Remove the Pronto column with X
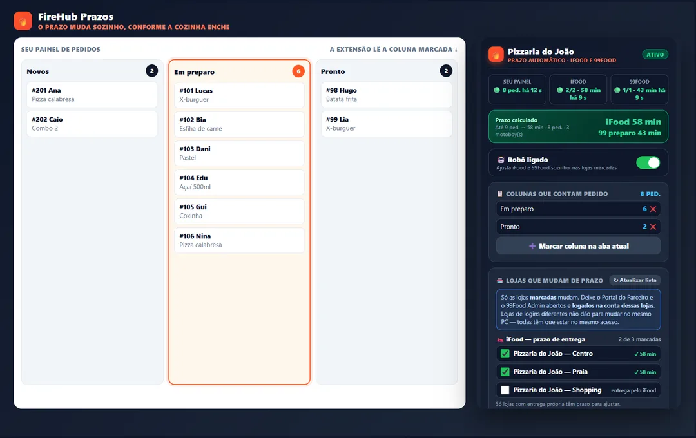The height and width of the screenshot is (438, 696). (653, 227)
